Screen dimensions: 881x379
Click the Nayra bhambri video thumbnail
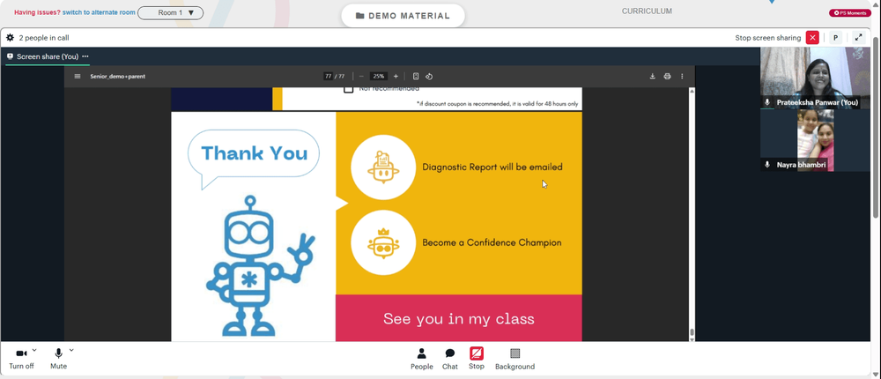(815, 140)
